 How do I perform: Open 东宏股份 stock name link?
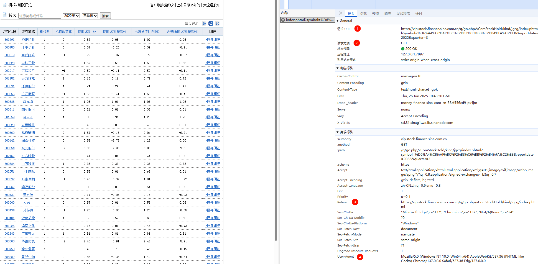pos(28,148)
